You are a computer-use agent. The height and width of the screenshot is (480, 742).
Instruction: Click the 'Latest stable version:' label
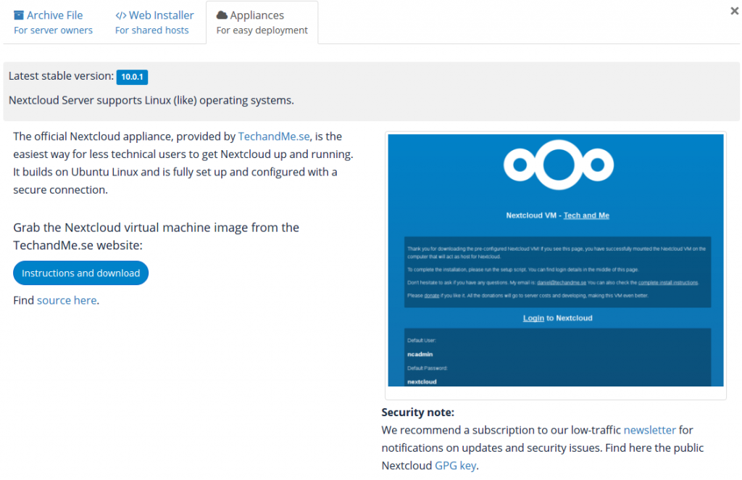click(x=61, y=76)
